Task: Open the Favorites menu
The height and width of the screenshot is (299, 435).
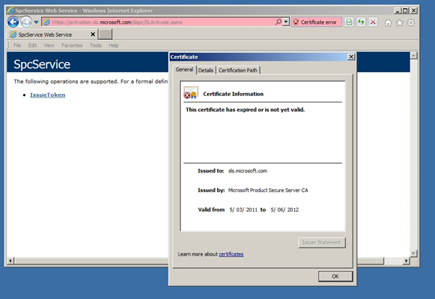Action: coord(72,45)
